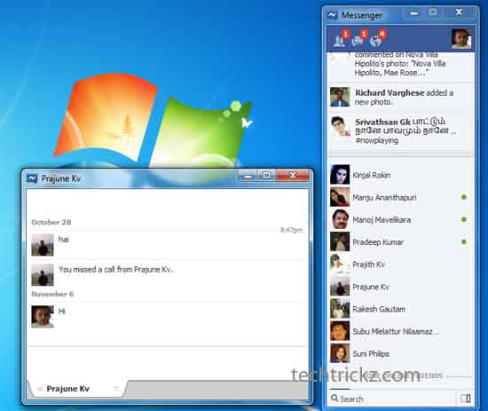Open Richard Varghese new photo story

400,97
